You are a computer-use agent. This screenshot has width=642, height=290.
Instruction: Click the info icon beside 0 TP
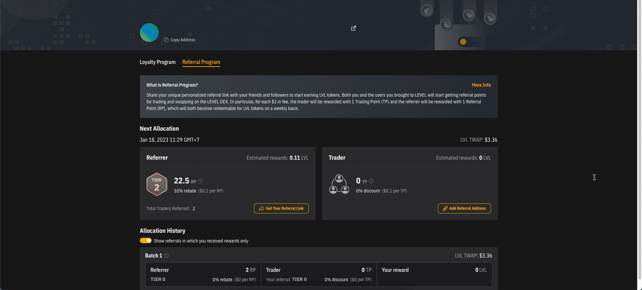(371, 181)
